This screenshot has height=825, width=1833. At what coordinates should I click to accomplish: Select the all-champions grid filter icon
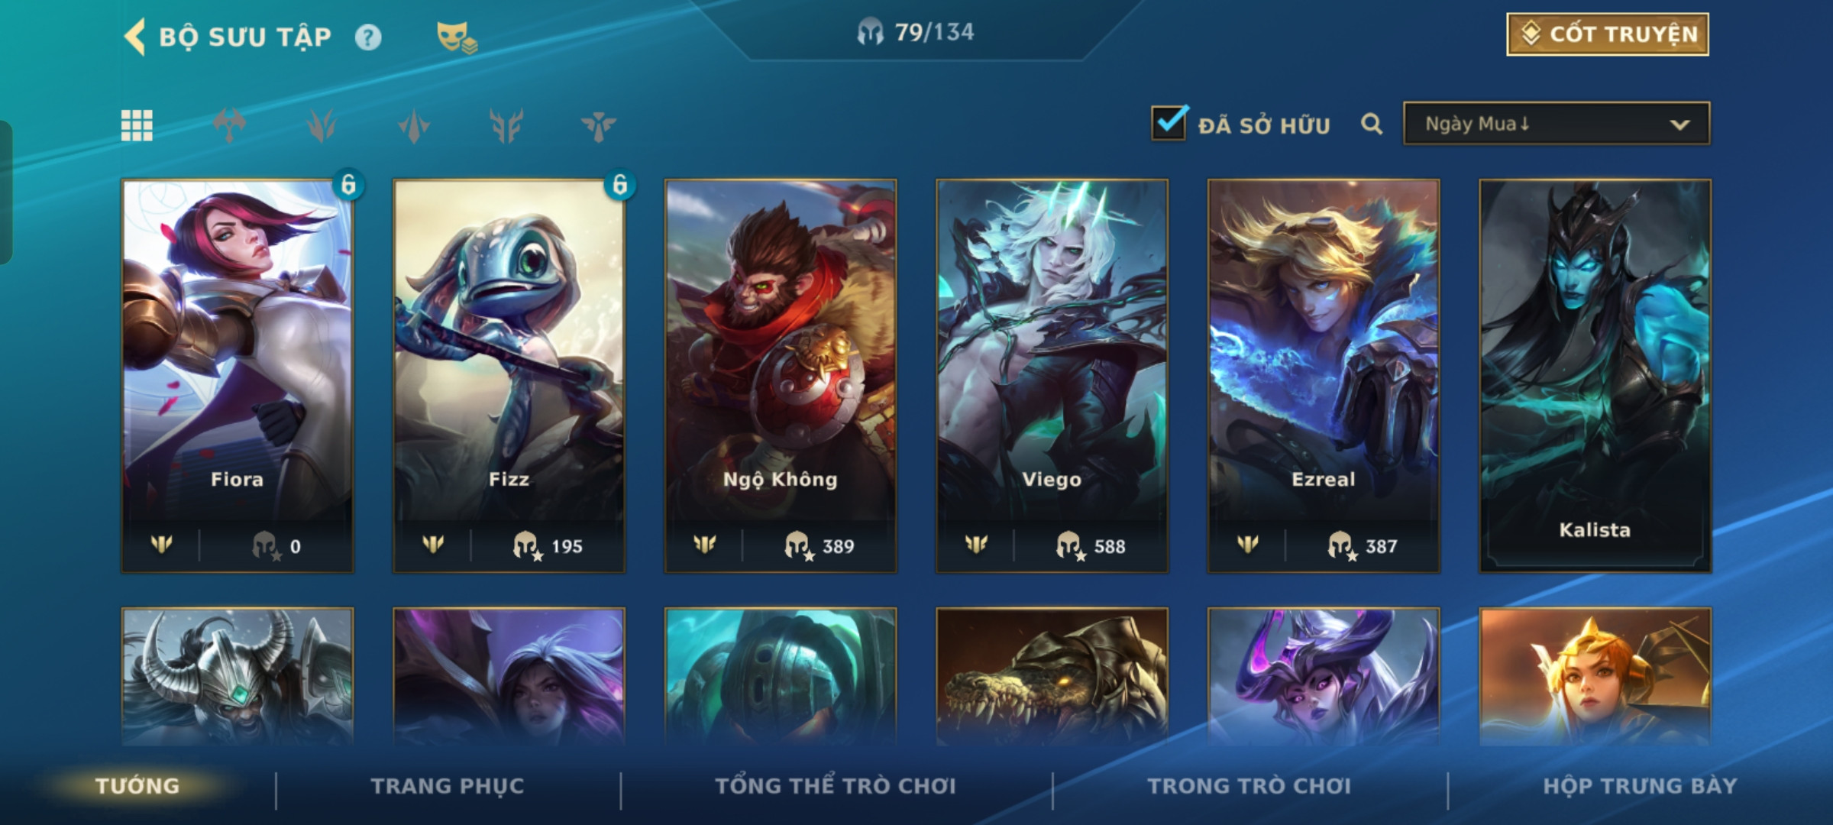pyautogui.click(x=137, y=125)
